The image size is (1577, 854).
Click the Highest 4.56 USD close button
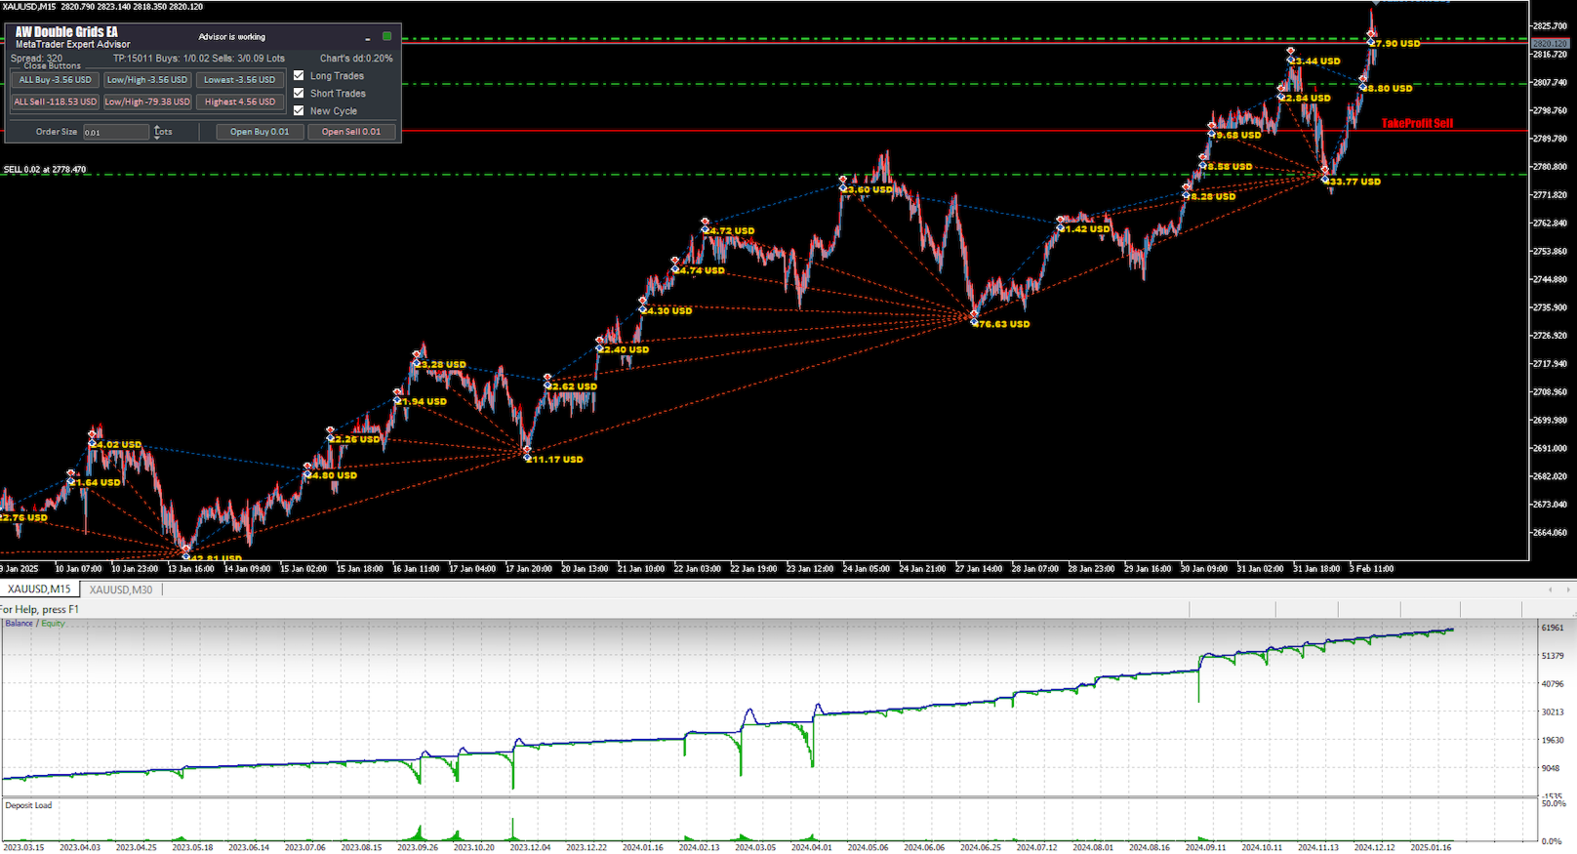(x=240, y=102)
